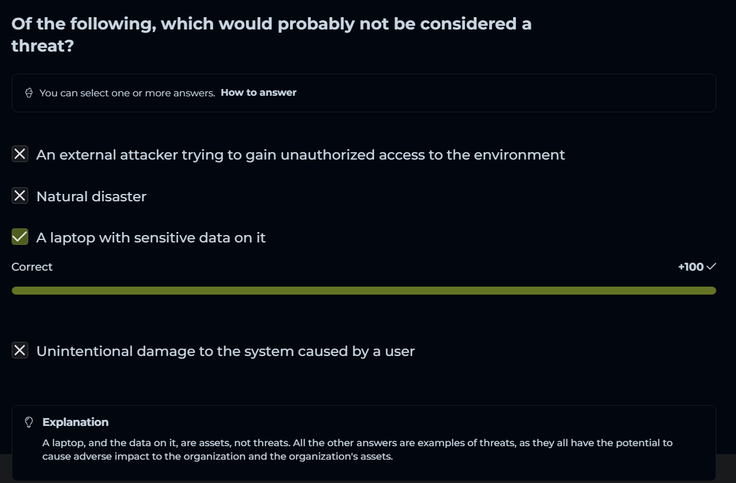Screen dimensions: 736x483
Task: Click the lightbulb icon next to Explanation
Action: click(28, 422)
